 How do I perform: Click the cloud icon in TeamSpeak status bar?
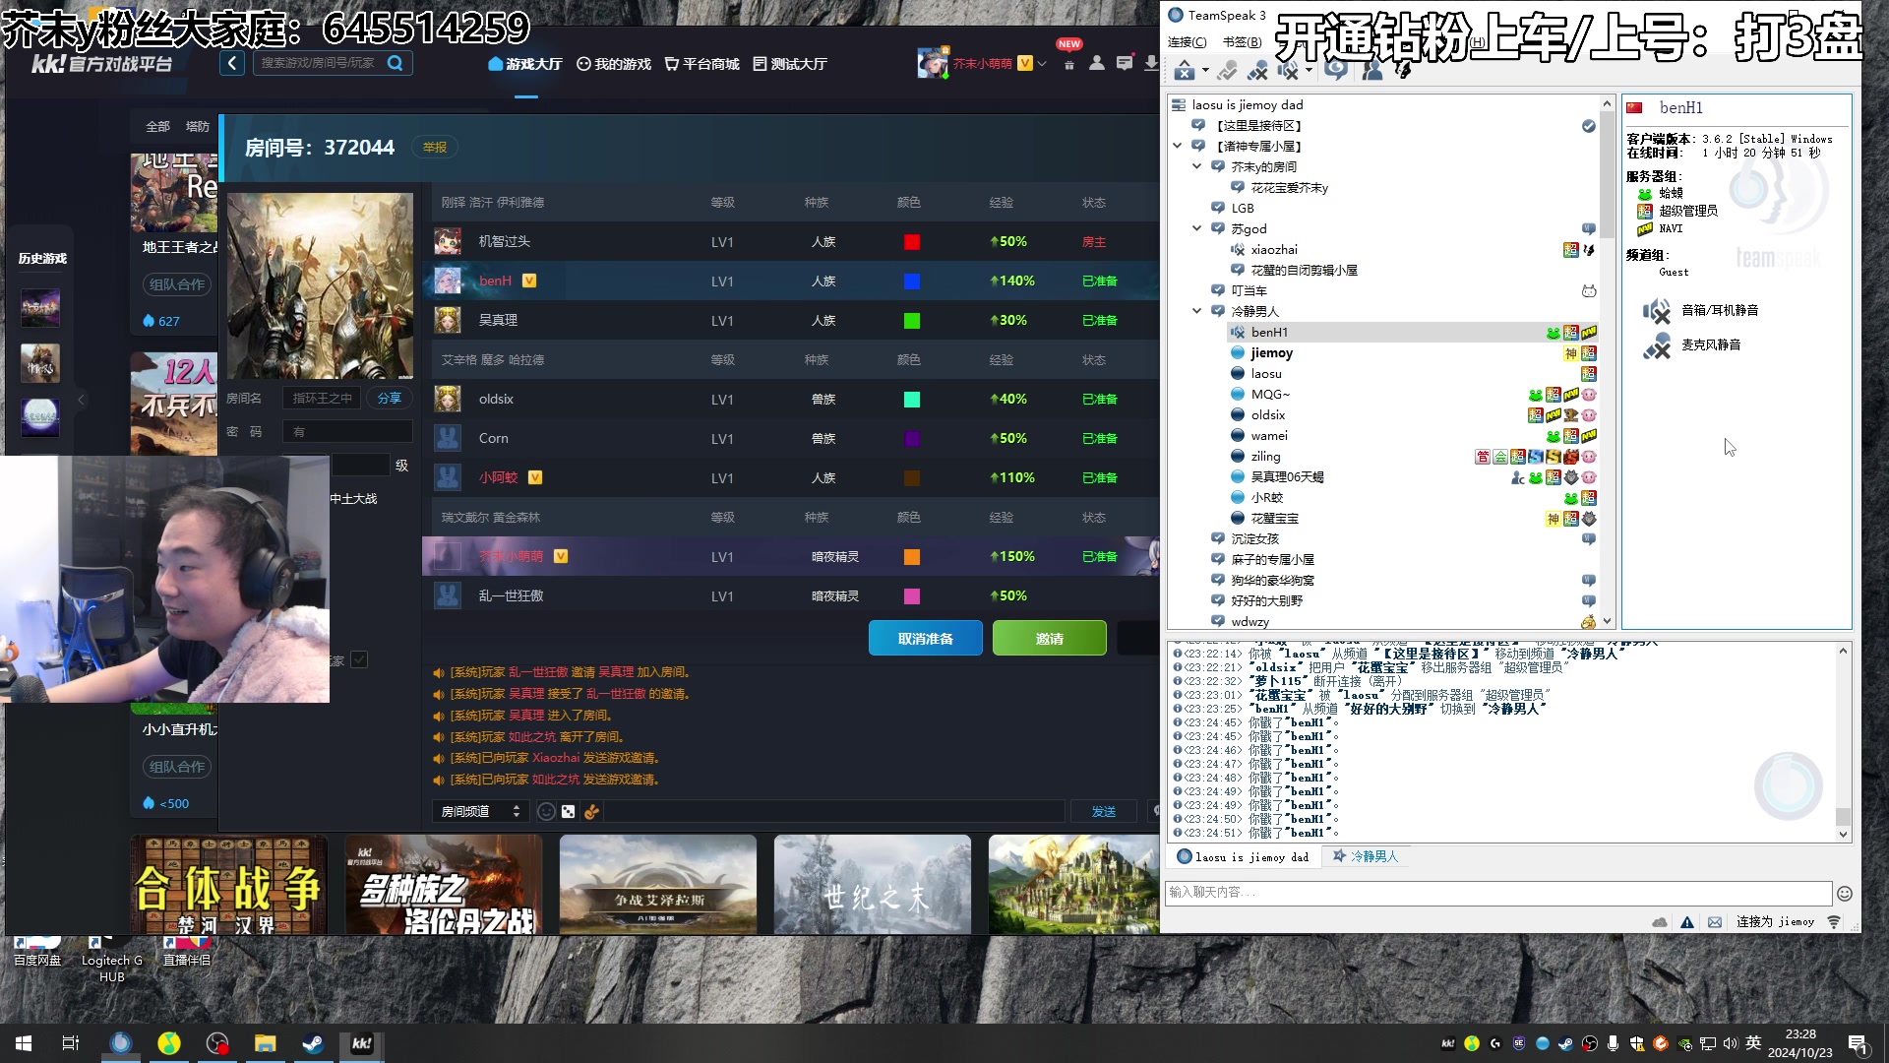[1660, 922]
